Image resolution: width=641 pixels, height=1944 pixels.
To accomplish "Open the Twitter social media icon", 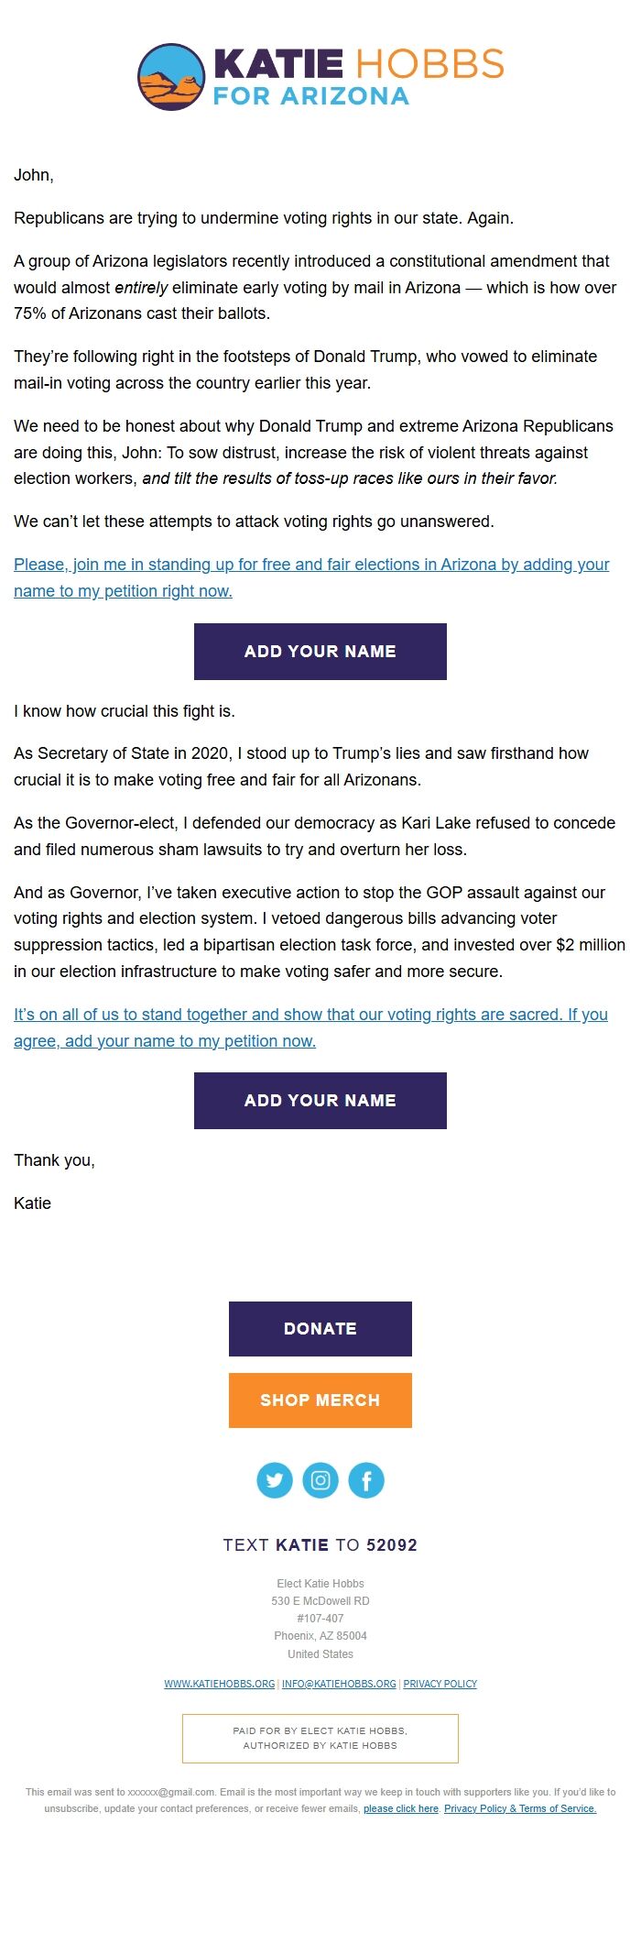I will pyautogui.click(x=275, y=1478).
